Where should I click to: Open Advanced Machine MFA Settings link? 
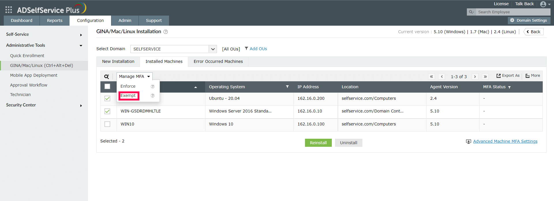[x=505, y=141]
